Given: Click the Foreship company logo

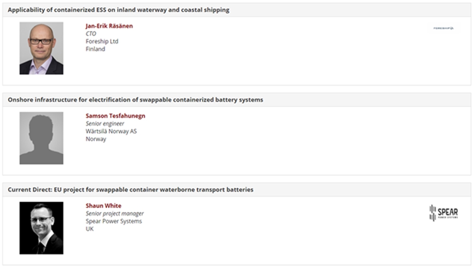Looking at the screenshot, I should pyautogui.click(x=443, y=28).
